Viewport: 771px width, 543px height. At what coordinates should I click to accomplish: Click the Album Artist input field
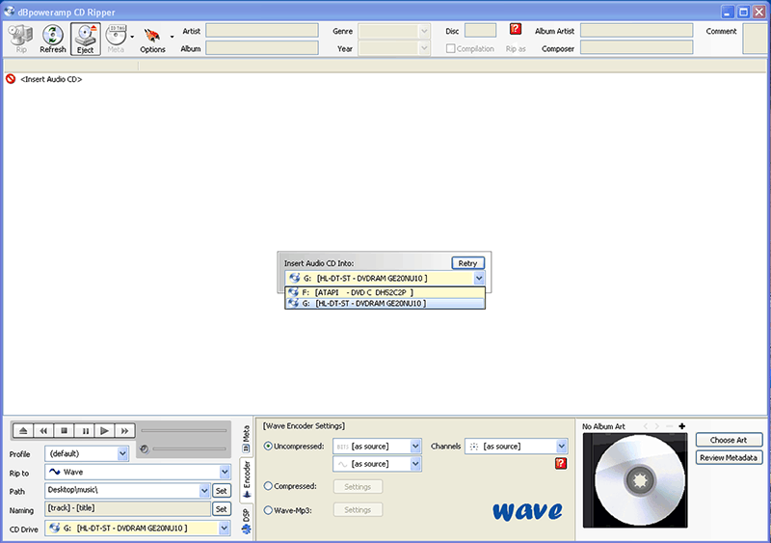point(636,31)
